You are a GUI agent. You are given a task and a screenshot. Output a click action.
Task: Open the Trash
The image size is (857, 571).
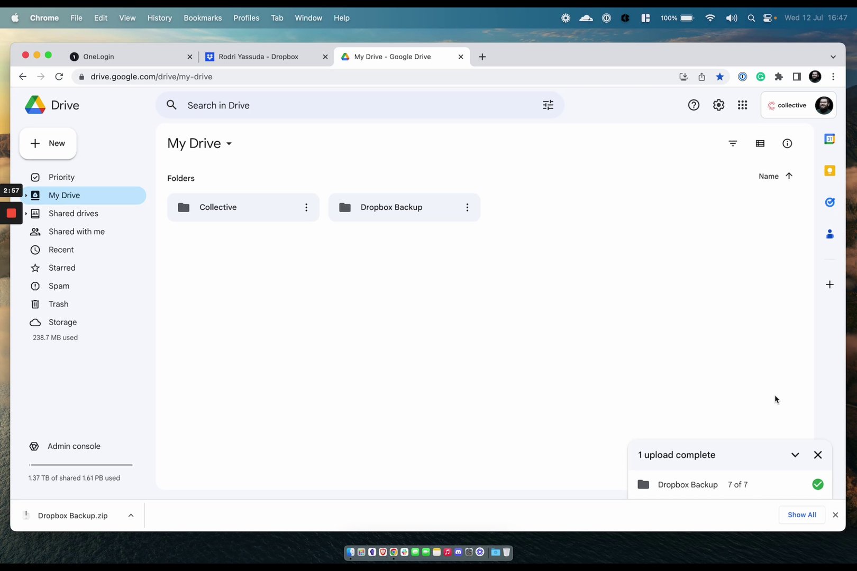[84, 304]
